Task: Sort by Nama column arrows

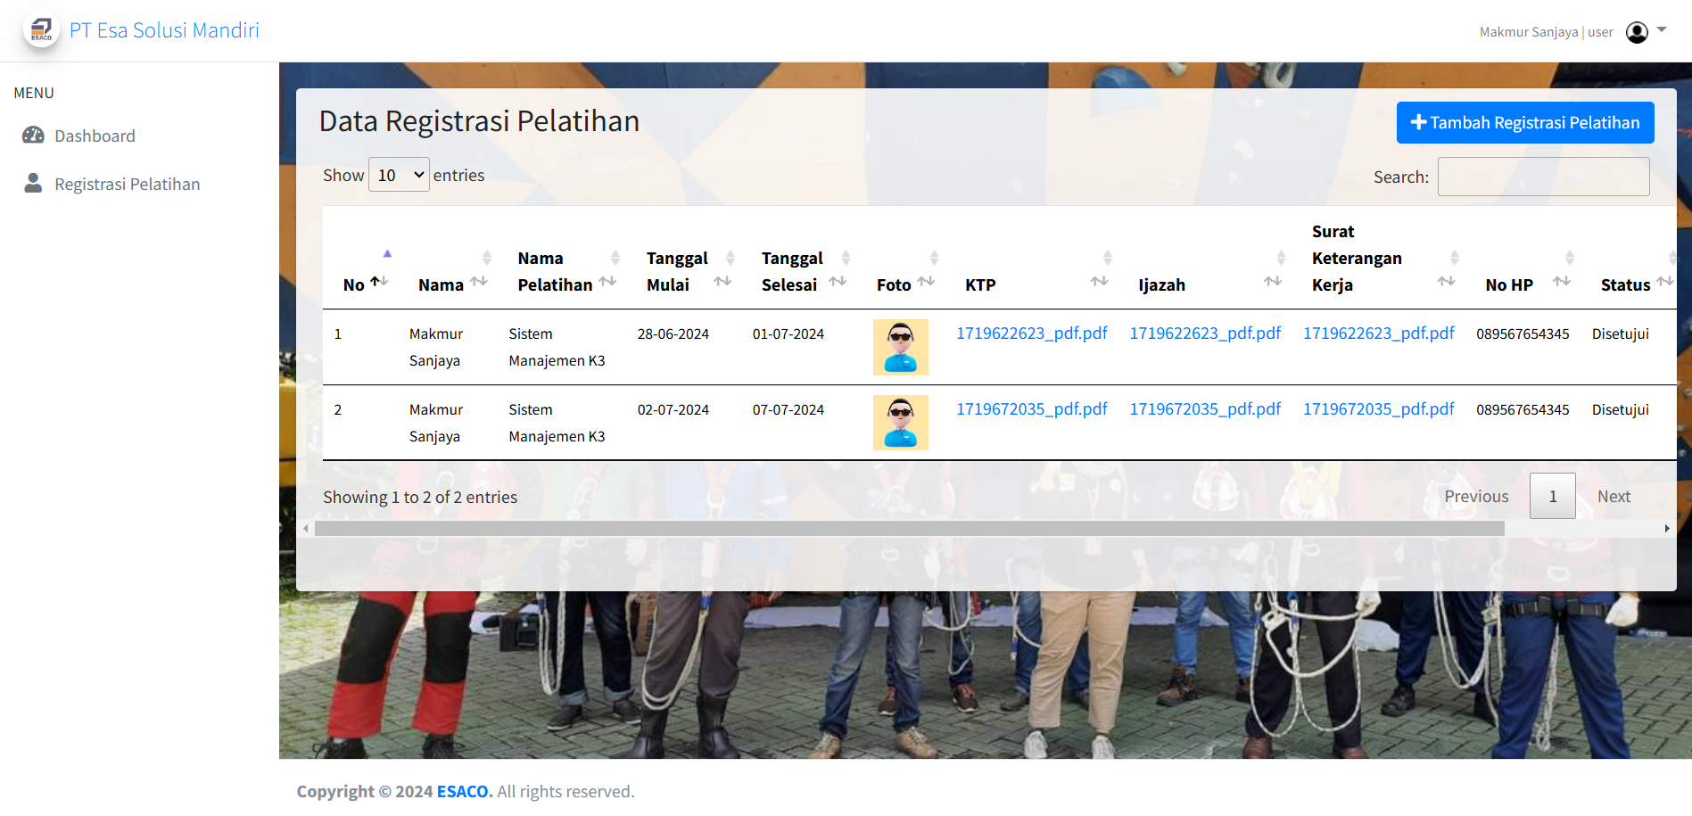Action: click(x=479, y=282)
